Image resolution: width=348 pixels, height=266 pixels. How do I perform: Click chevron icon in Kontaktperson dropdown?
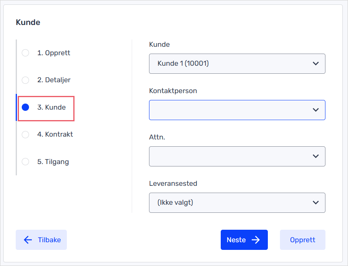point(316,110)
